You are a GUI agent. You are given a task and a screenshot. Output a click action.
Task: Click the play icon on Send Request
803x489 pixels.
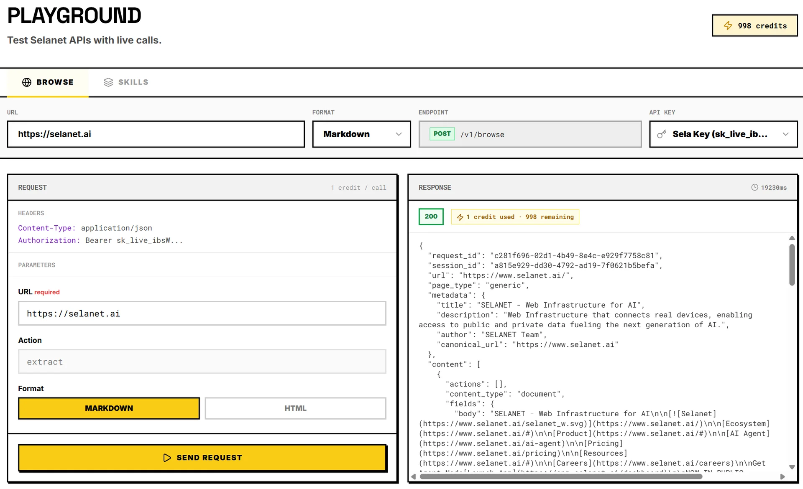tap(167, 458)
